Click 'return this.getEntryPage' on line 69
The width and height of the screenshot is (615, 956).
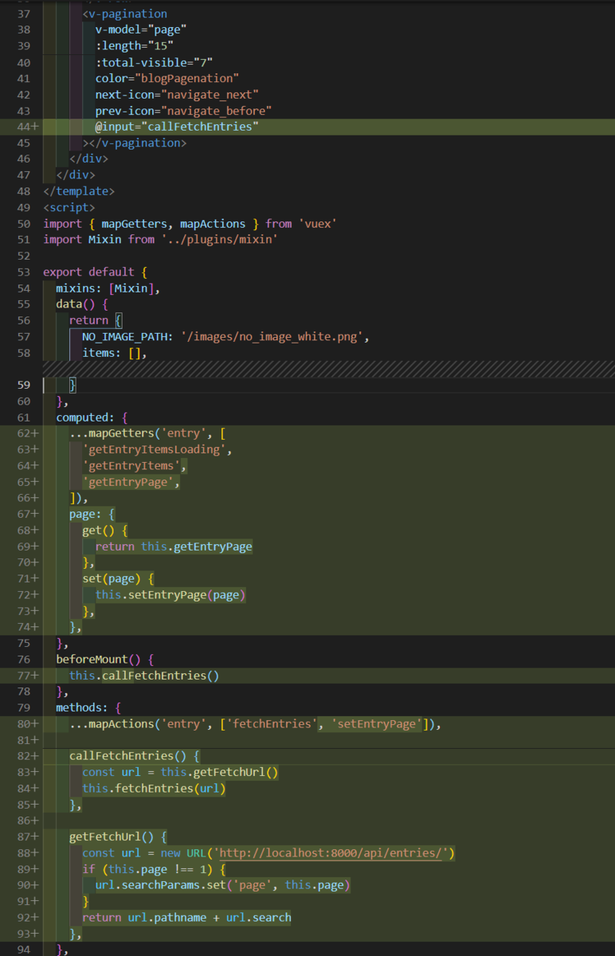174,547
